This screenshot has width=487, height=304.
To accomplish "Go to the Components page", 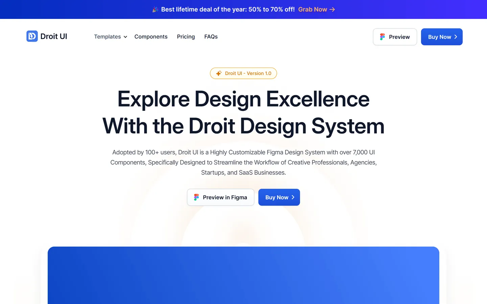I will (151, 36).
